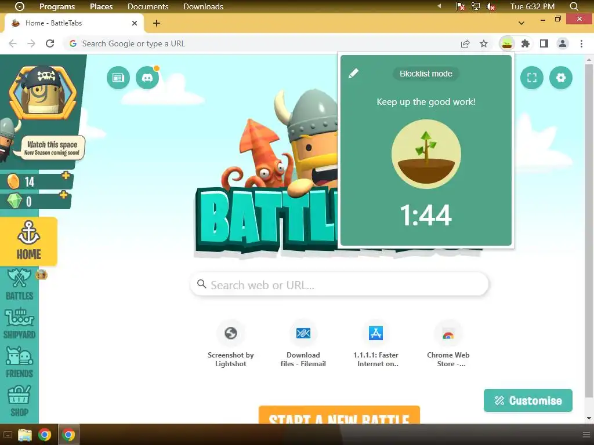This screenshot has height=445, width=594.
Task: Close the Home - BattleTabs tab
Action: (x=135, y=23)
